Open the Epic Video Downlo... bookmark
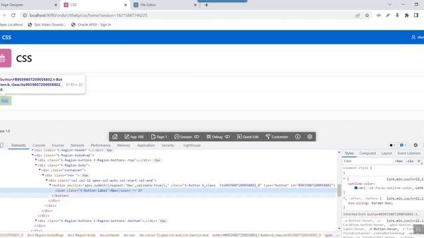 pyautogui.click(x=47, y=24)
